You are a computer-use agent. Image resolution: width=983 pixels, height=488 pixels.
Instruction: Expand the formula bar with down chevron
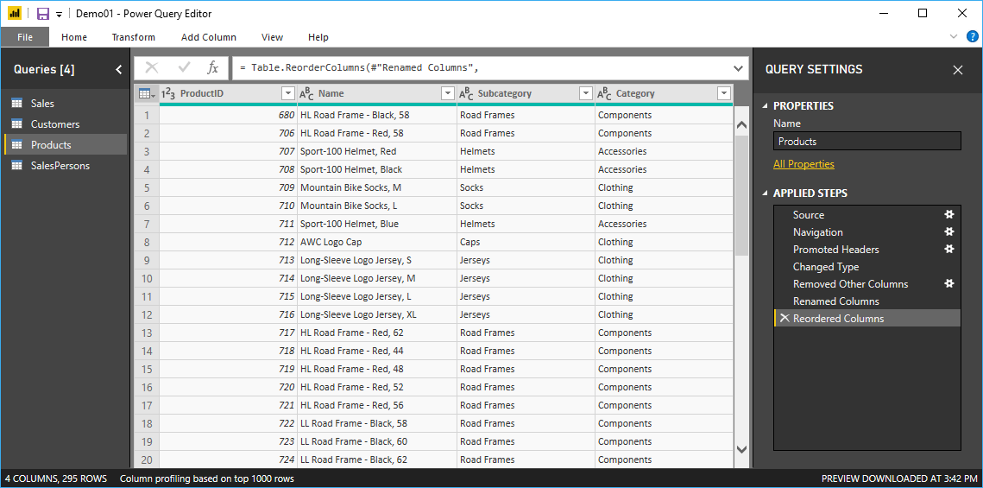738,67
